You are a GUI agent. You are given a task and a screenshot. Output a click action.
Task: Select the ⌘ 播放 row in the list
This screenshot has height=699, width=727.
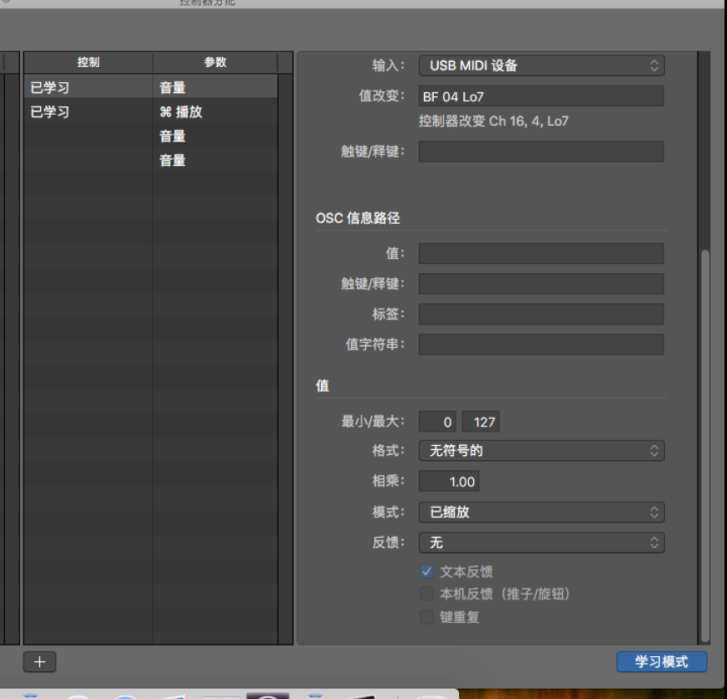click(181, 112)
